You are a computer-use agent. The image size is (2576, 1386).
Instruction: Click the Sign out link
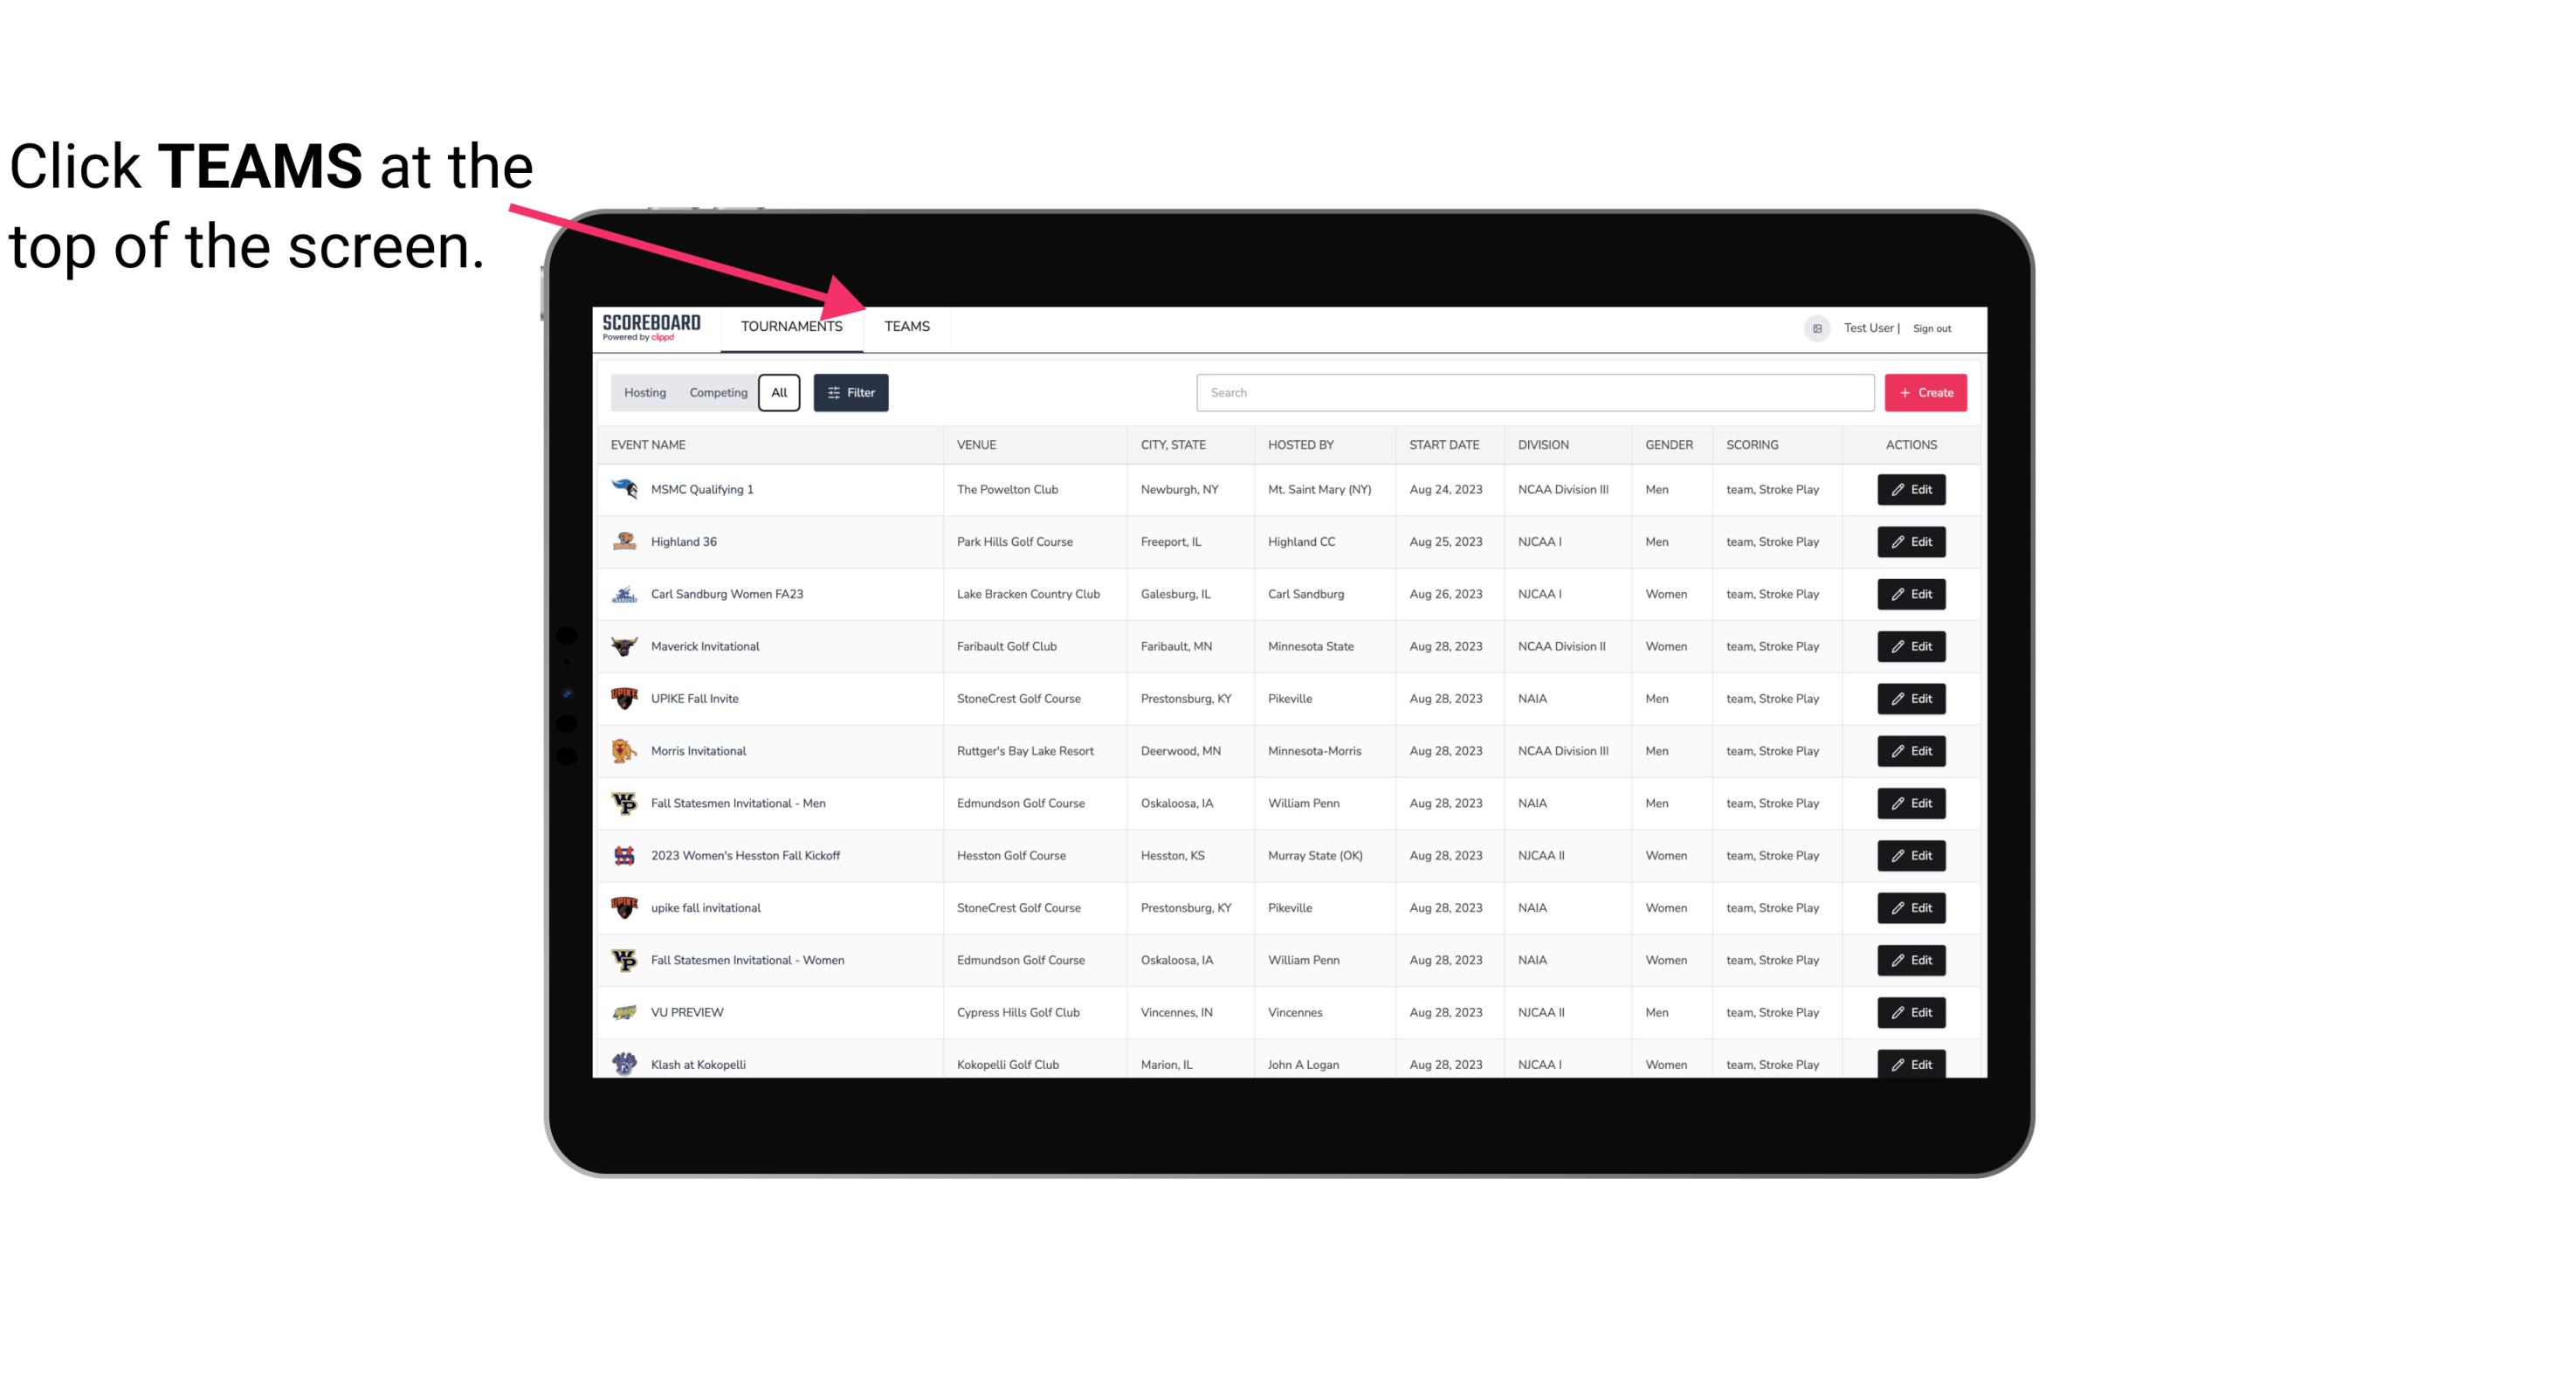coord(1932,326)
